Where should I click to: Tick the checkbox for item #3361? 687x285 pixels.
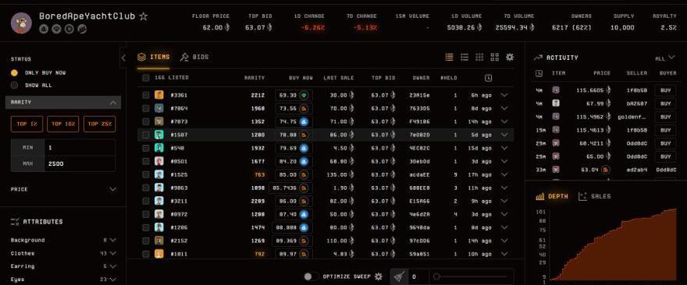click(146, 95)
